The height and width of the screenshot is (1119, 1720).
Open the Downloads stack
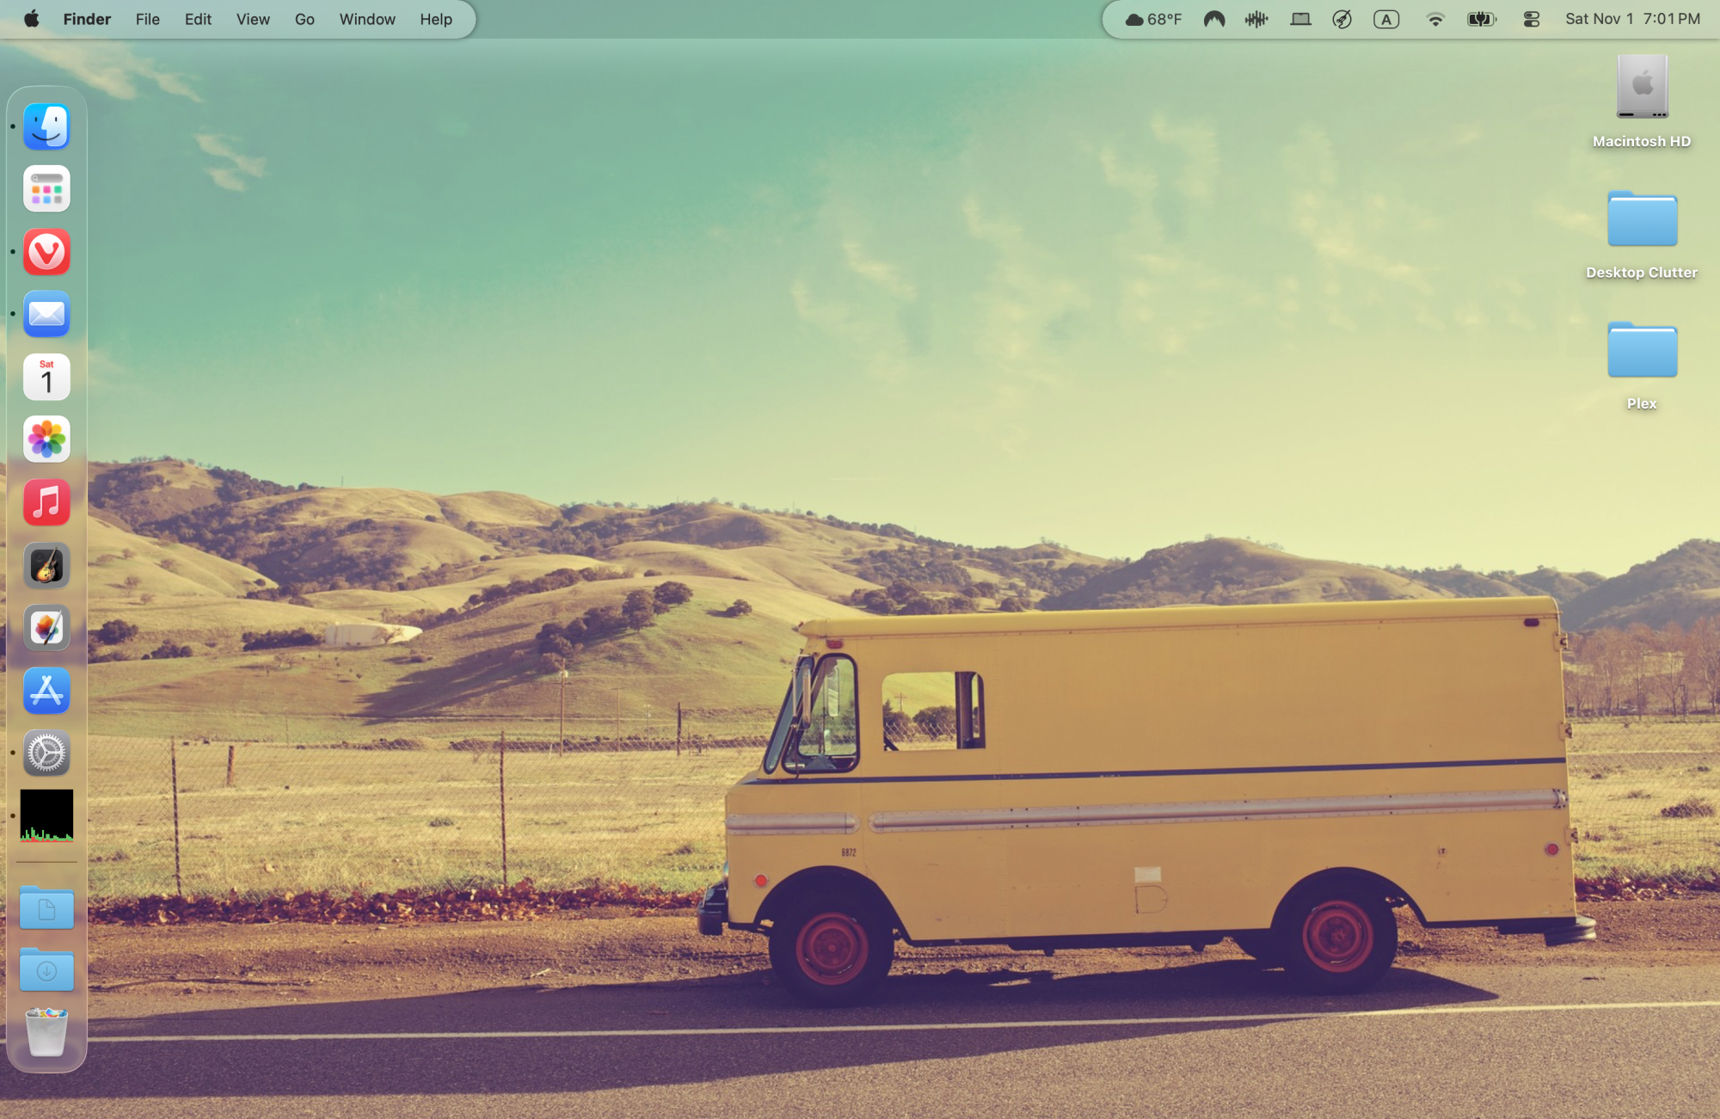pyautogui.click(x=46, y=970)
